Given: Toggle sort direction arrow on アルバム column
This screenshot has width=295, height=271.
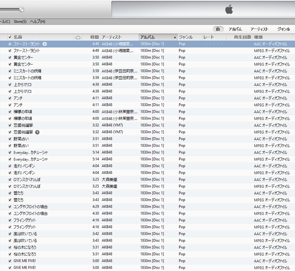Looking at the screenshot, I should 175,37.
